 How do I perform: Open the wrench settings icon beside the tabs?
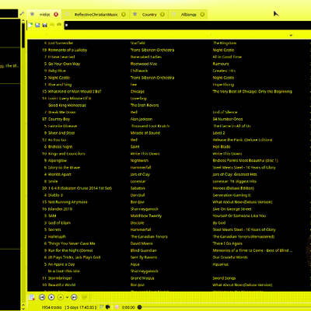coord(23,13)
